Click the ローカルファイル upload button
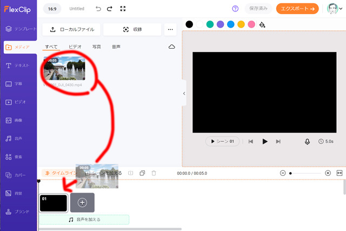This screenshot has width=346, height=231. pyautogui.click(x=71, y=29)
